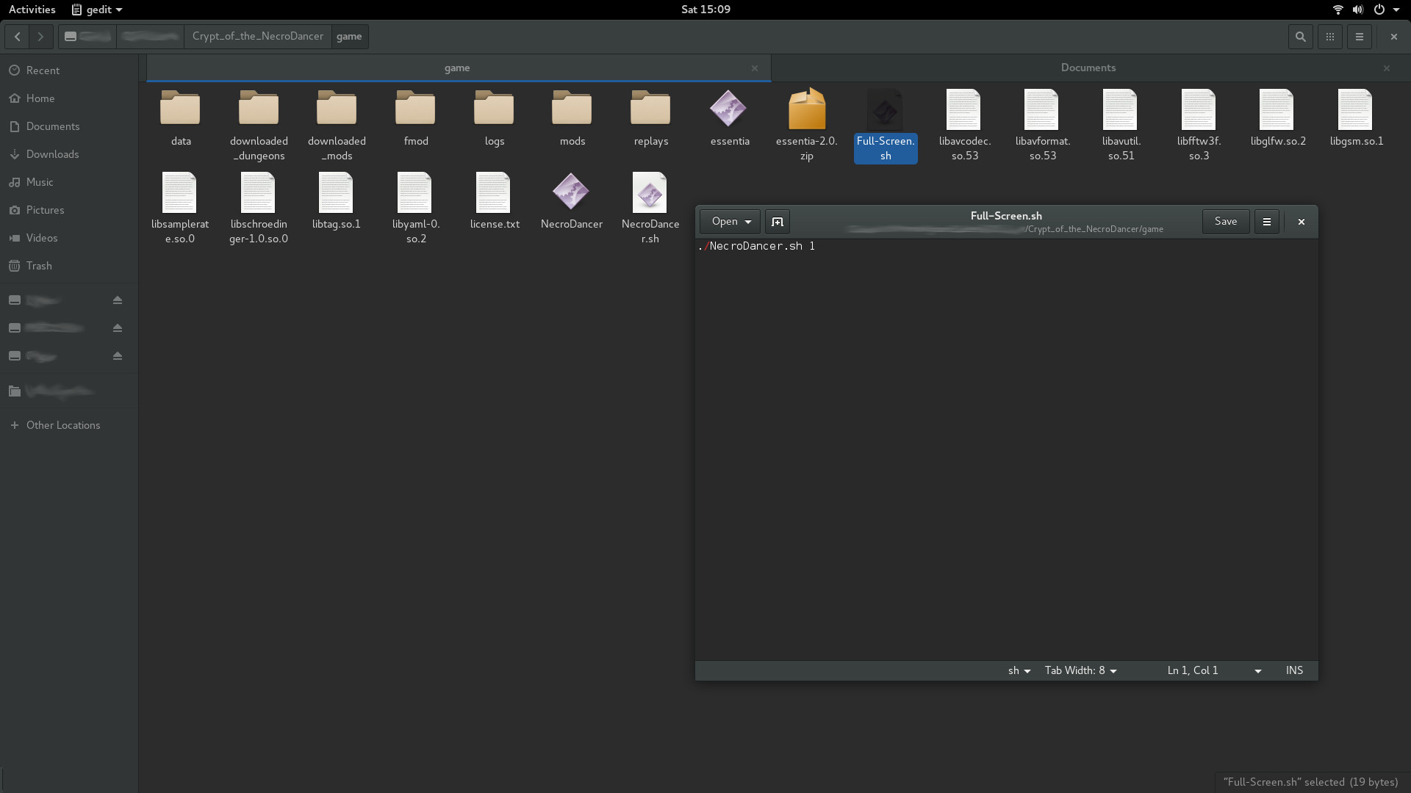
Task: Click Crypt_of_the_NecroDancer breadcrumb
Action: point(258,37)
